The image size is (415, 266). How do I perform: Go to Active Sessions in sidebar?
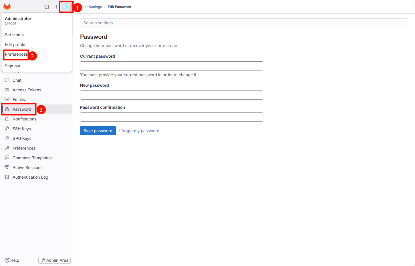click(27, 168)
